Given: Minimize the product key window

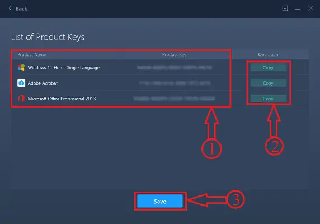Looking at the screenshot, I should tap(298, 8).
